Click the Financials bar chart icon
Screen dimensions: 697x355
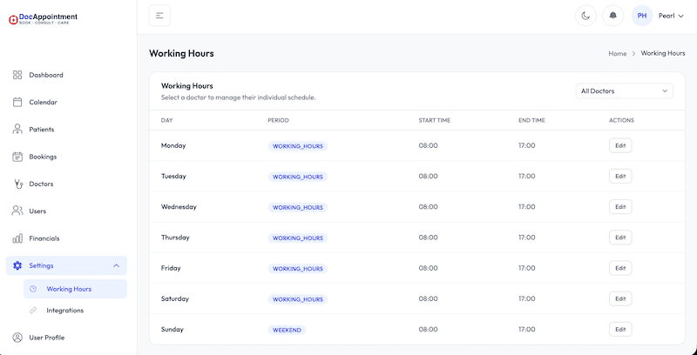tap(17, 238)
